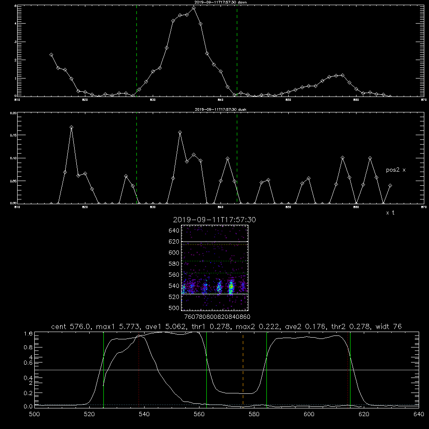Click upper white horizontal line in spectrogram
This screenshot has width=429, height=429.
pos(215,242)
